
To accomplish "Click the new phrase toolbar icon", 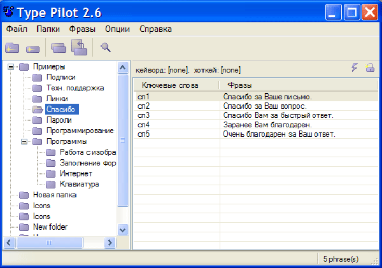I will click(32, 49).
